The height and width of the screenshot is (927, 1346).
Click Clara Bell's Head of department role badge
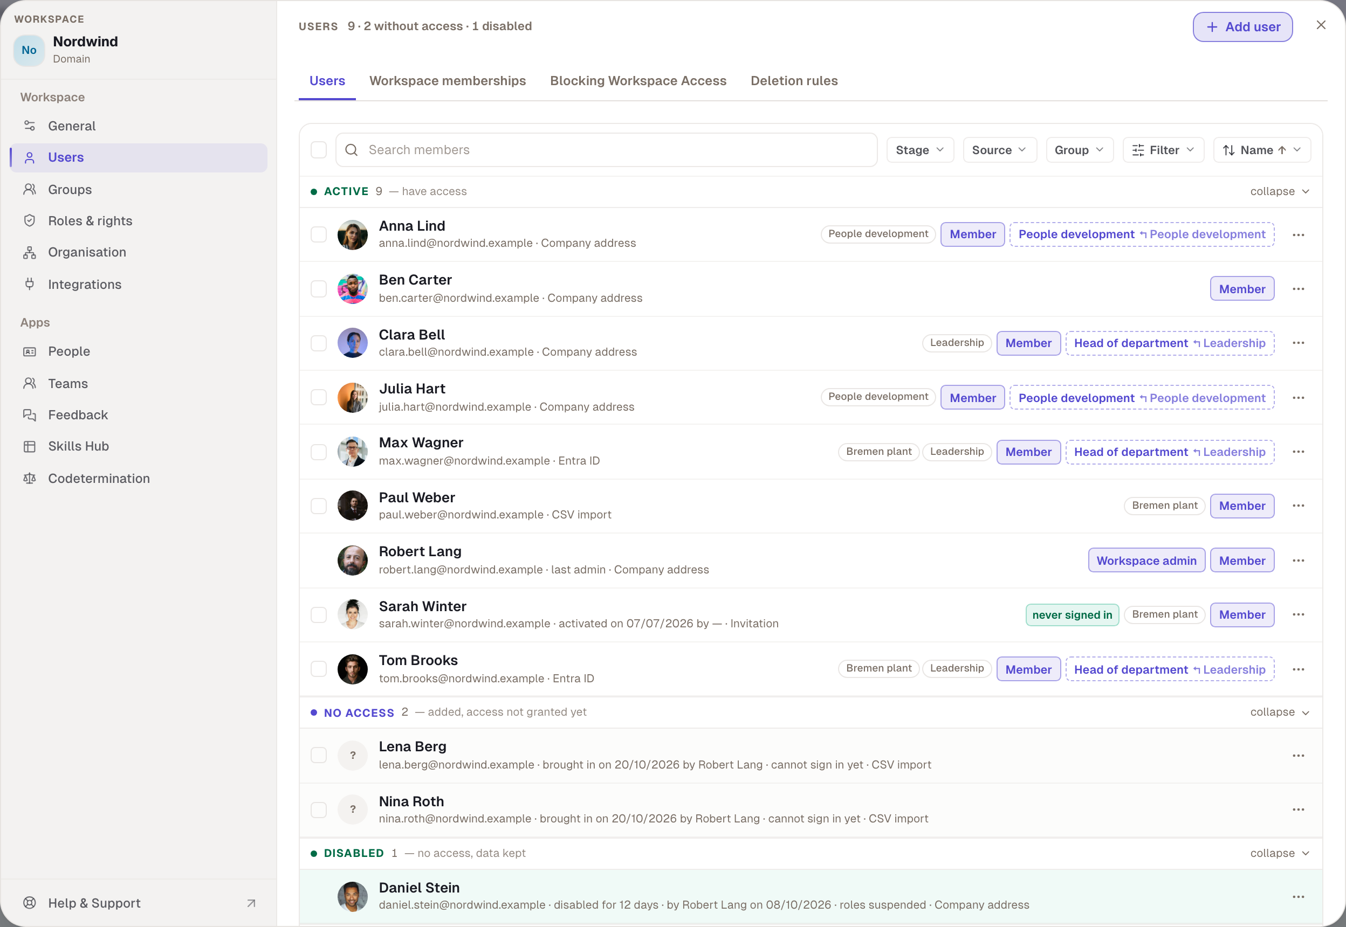pos(1169,343)
